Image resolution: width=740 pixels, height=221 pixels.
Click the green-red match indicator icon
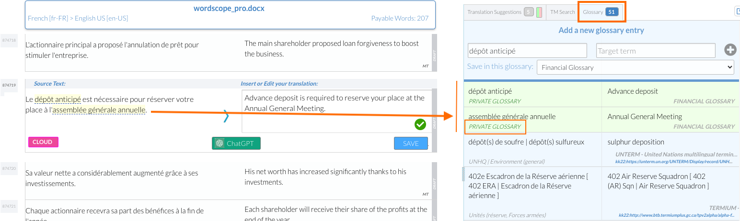coord(539,12)
